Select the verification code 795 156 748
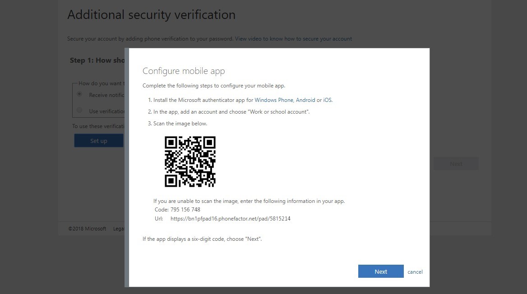 click(x=185, y=209)
